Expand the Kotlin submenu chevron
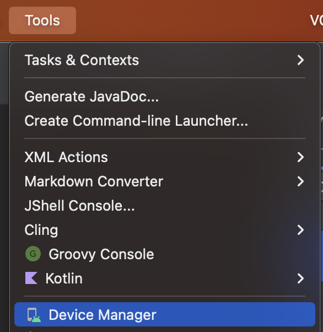The width and height of the screenshot is (323, 332). (x=300, y=278)
